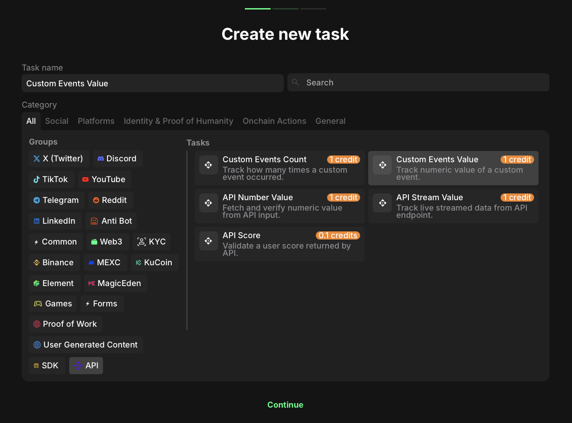572x423 pixels.
Task: Click the API Stream Value task icon
Action: point(382,203)
